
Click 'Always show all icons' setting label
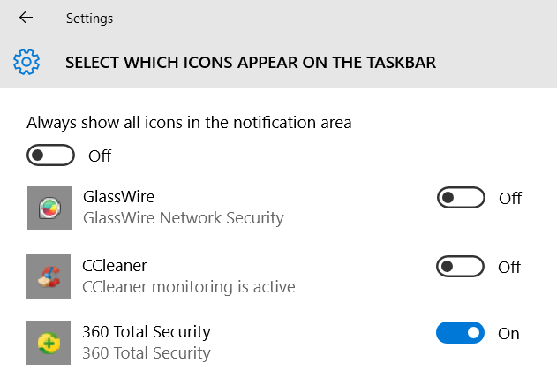pyautogui.click(x=189, y=123)
